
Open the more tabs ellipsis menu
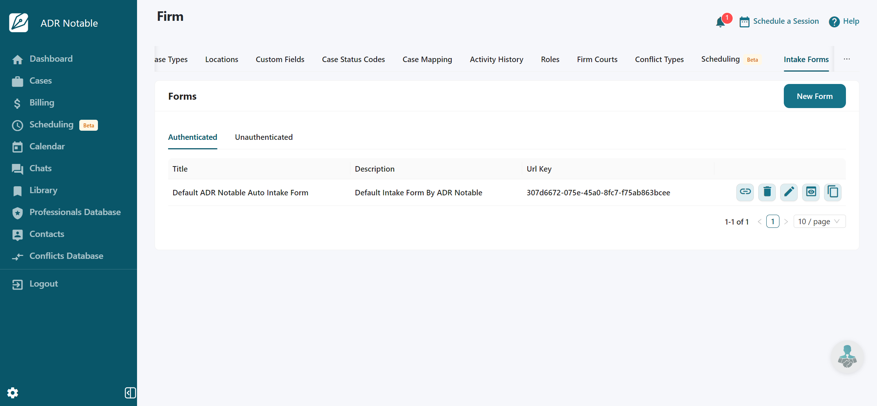click(847, 59)
